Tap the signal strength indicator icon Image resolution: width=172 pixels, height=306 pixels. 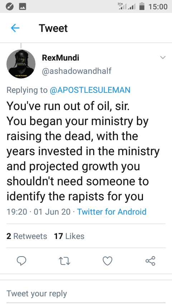[x=127, y=6]
